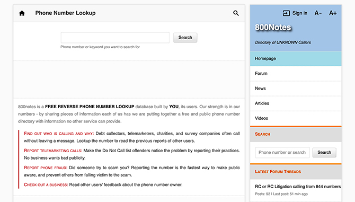Open the Homepage menu item
Screen dimensions: 355x202
click(x=296, y=59)
